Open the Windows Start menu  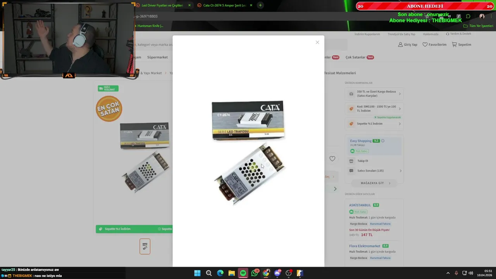point(197,273)
